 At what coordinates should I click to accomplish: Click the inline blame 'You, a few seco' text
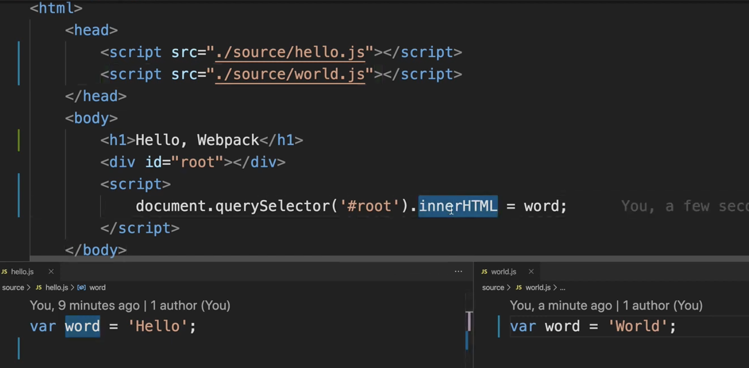[x=685, y=206]
